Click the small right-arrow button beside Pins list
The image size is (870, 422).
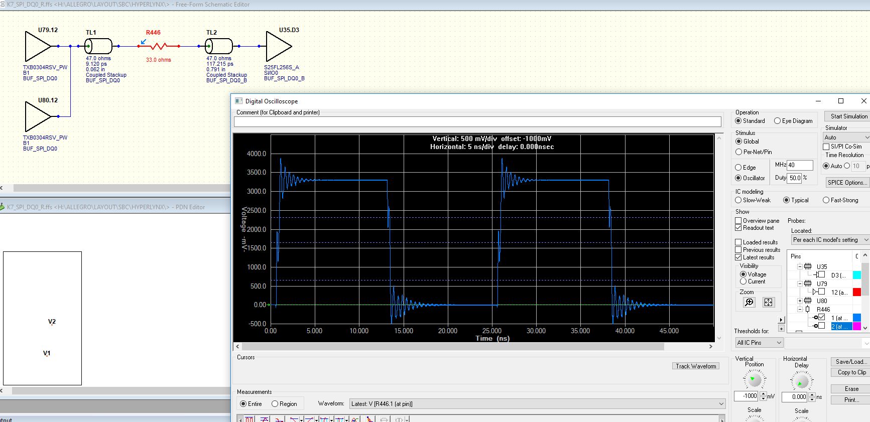pyautogui.click(x=781, y=320)
